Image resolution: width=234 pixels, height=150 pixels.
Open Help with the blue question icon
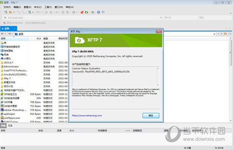[99, 12]
